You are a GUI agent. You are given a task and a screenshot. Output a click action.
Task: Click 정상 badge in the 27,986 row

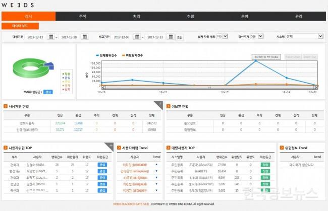[265, 165]
